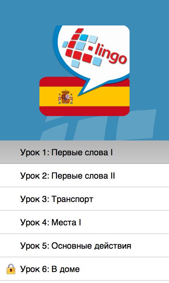Tap the locked Урок 6: В доме row
The height and width of the screenshot is (283, 169).
tap(84, 269)
